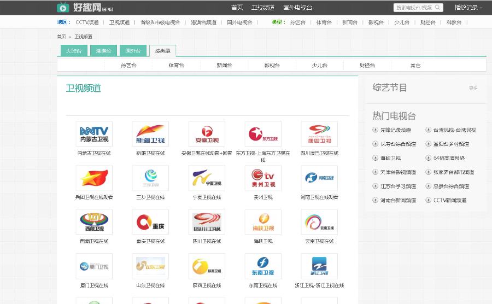Screen dimensions: 492x304
Task: Open the 宁夏卫视 channel logo
Action: tap(207, 178)
